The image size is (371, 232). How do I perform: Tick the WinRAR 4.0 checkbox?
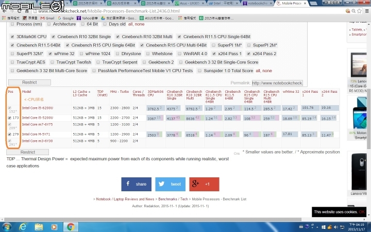tap(179, 54)
